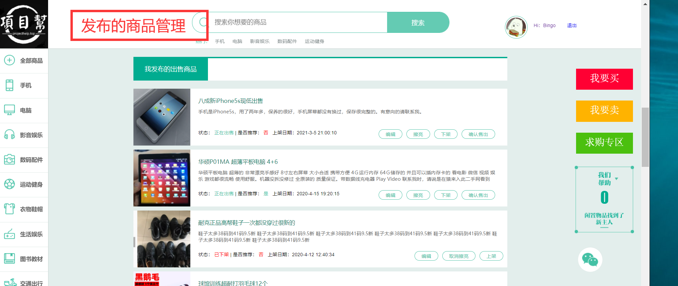Open title 华硕P01MA 超薄平板电脑 4+6
The height and width of the screenshot is (286, 678).
238,162
